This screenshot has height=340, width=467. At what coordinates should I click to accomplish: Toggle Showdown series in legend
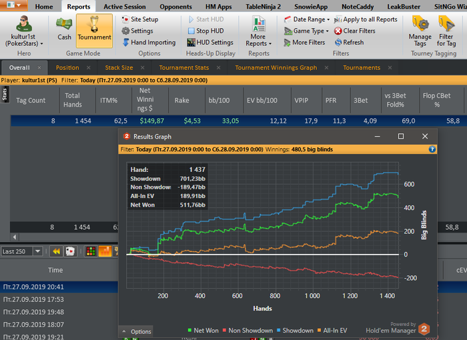pos(295,331)
